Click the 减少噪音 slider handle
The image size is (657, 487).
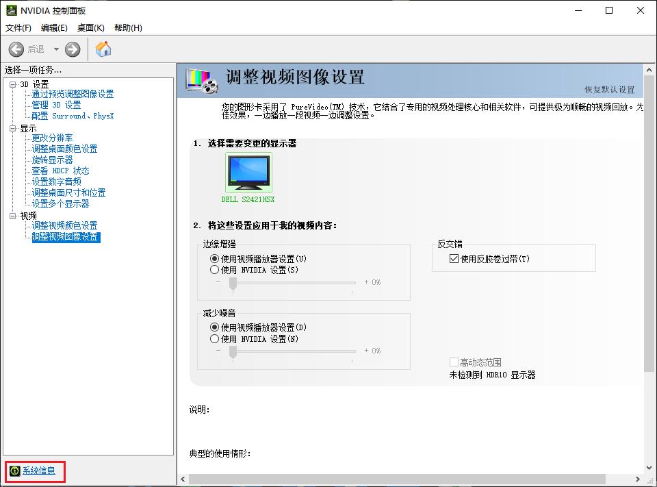(233, 352)
